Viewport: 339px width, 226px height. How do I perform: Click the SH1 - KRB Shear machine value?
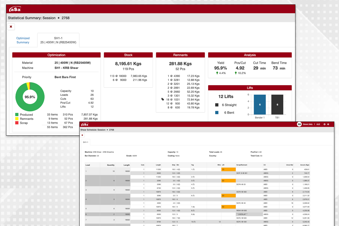click(x=66, y=68)
